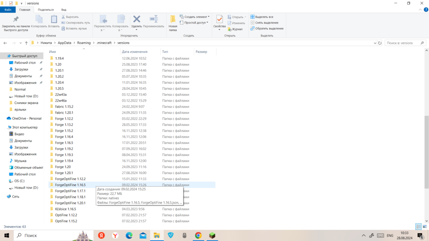The width and height of the screenshot is (429, 241).
Task: Click Вставить ярлык command
Action: point(74,28)
